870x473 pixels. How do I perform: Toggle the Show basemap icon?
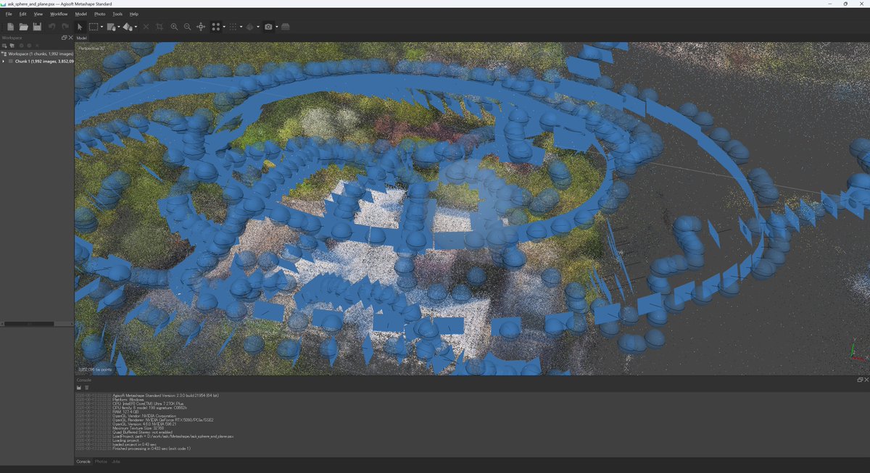click(285, 27)
